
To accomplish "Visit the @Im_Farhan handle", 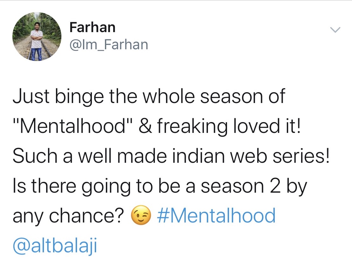I will pyautogui.click(x=109, y=45).
